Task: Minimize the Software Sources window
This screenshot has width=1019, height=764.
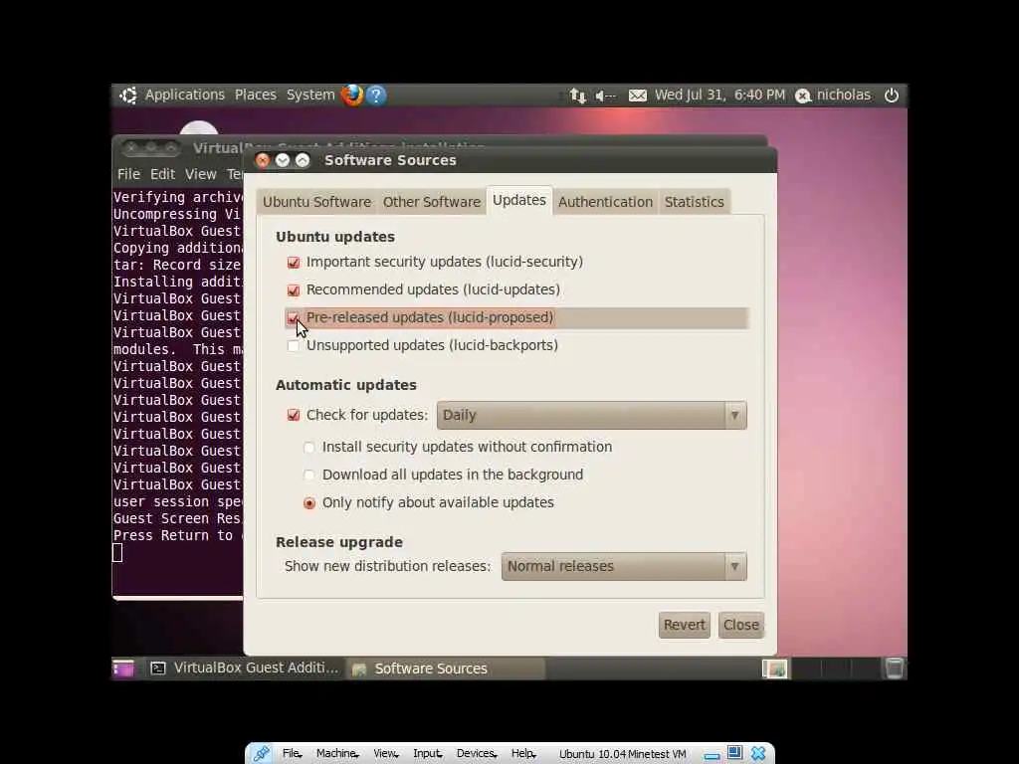Action: click(282, 160)
